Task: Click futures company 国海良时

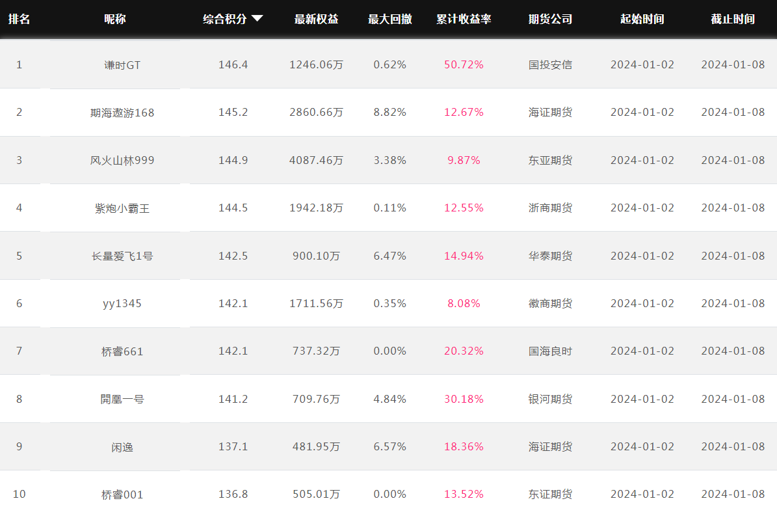Action: coord(550,351)
